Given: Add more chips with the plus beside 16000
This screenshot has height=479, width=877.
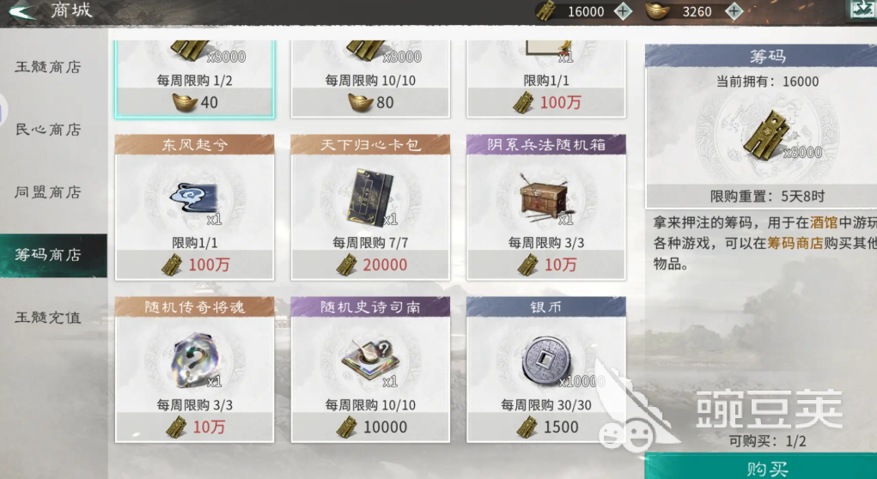Looking at the screenshot, I should (623, 11).
